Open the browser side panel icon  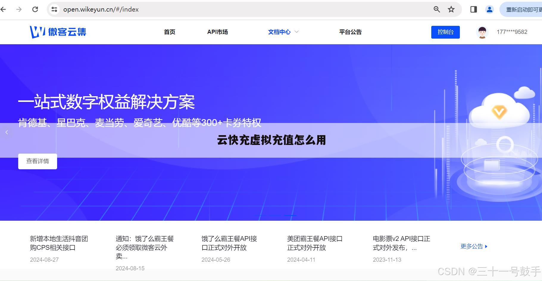(474, 9)
